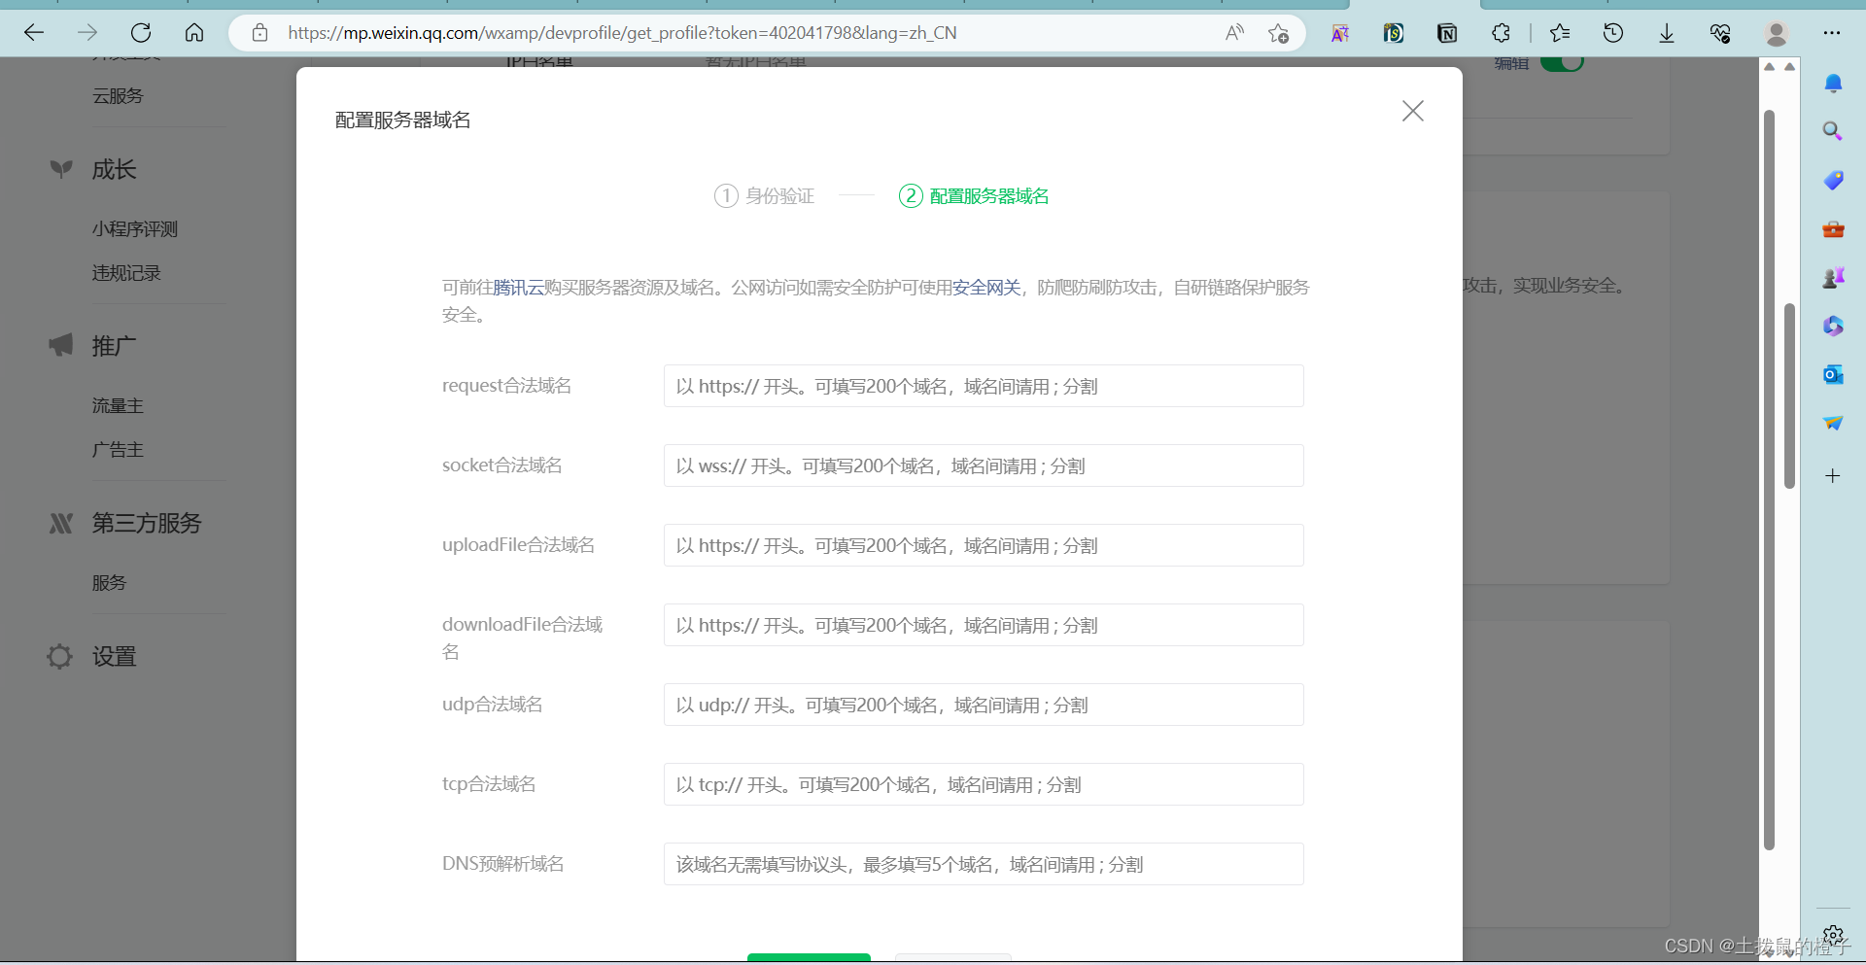Open 违规记录 menu item

tap(126, 273)
